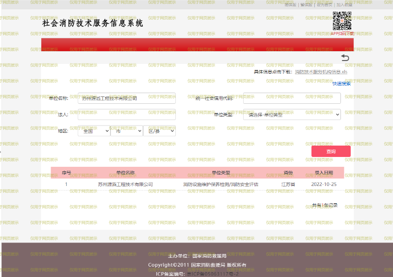393x277 pixels.
Task: Click the 共有1条记录 text
Action: tap(325, 206)
